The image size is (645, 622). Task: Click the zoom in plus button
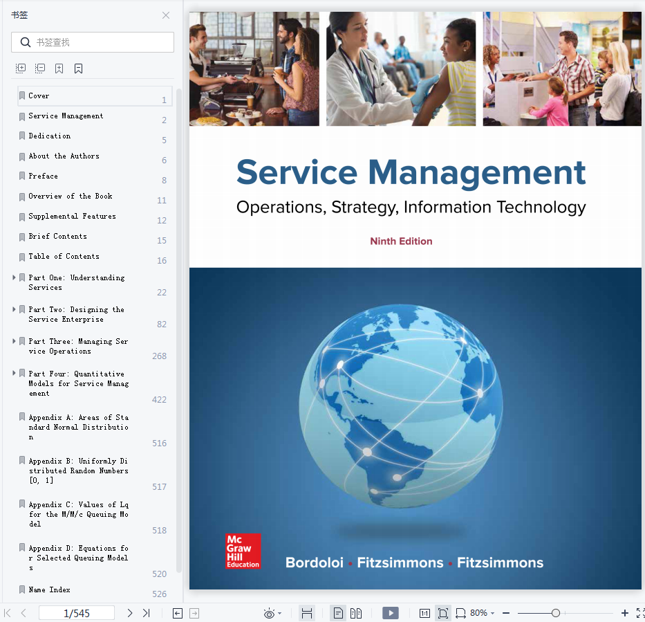(624, 613)
